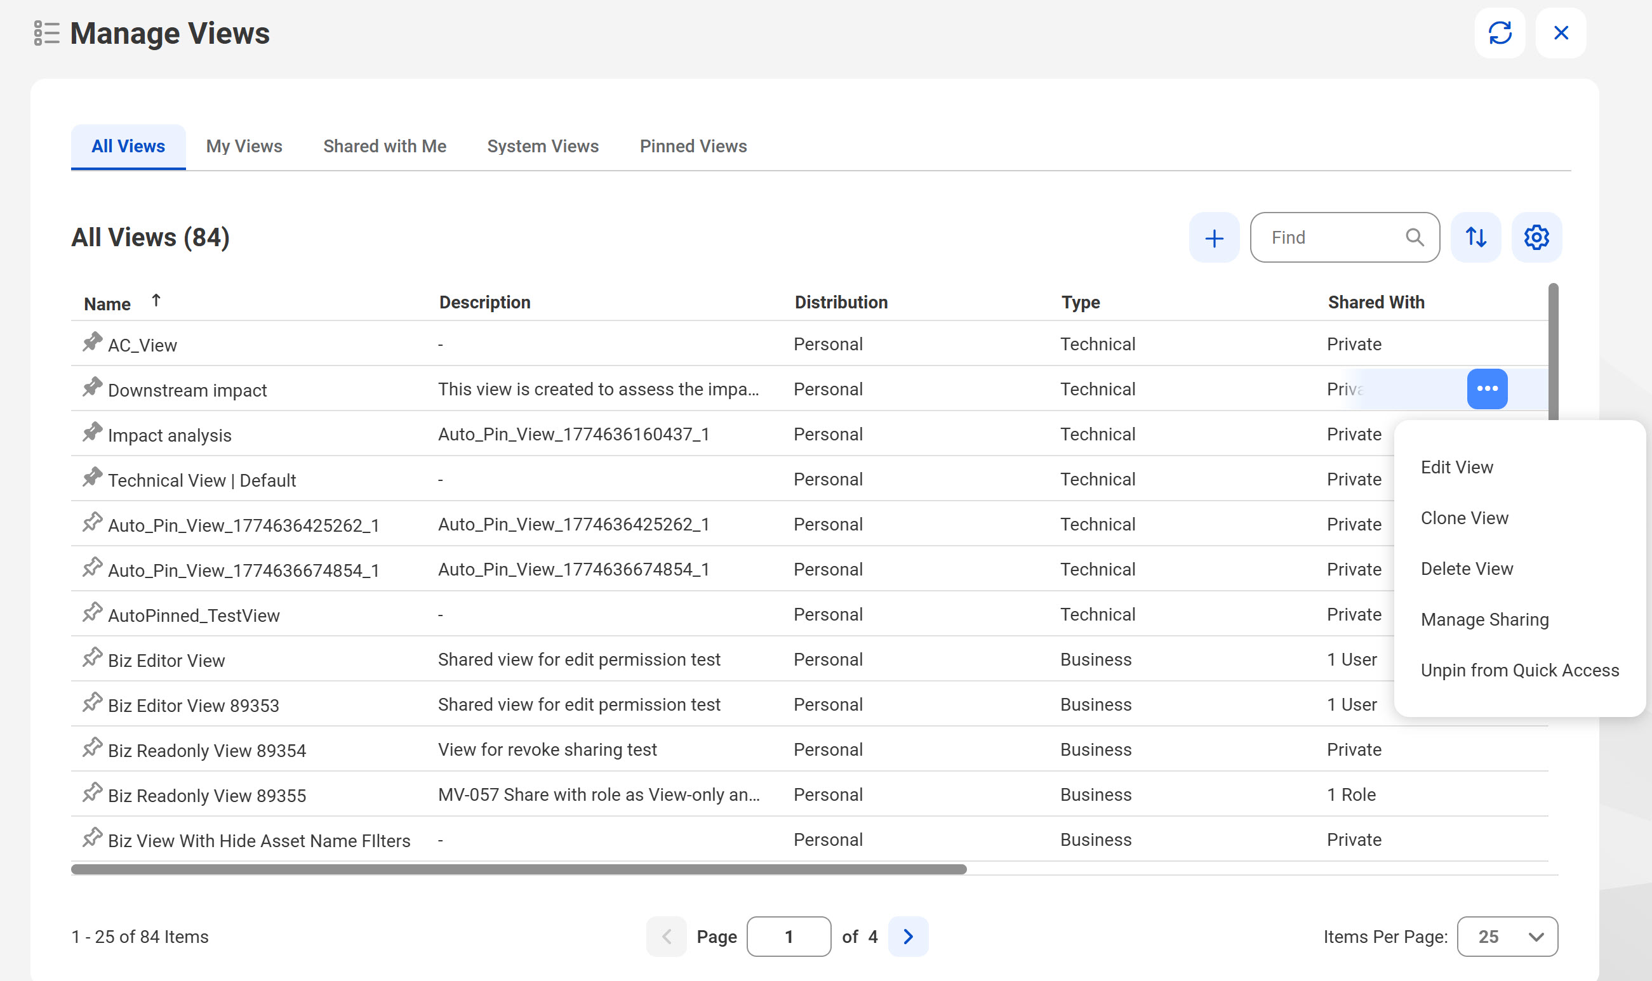Click the '1 - 25 of 84 Items' text
The height and width of the screenshot is (981, 1652).
click(140, 937)
